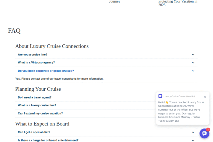213x142 pixels.
Task: Open the "What is a Virtuoso agency?" question
Action: point(36,63)
